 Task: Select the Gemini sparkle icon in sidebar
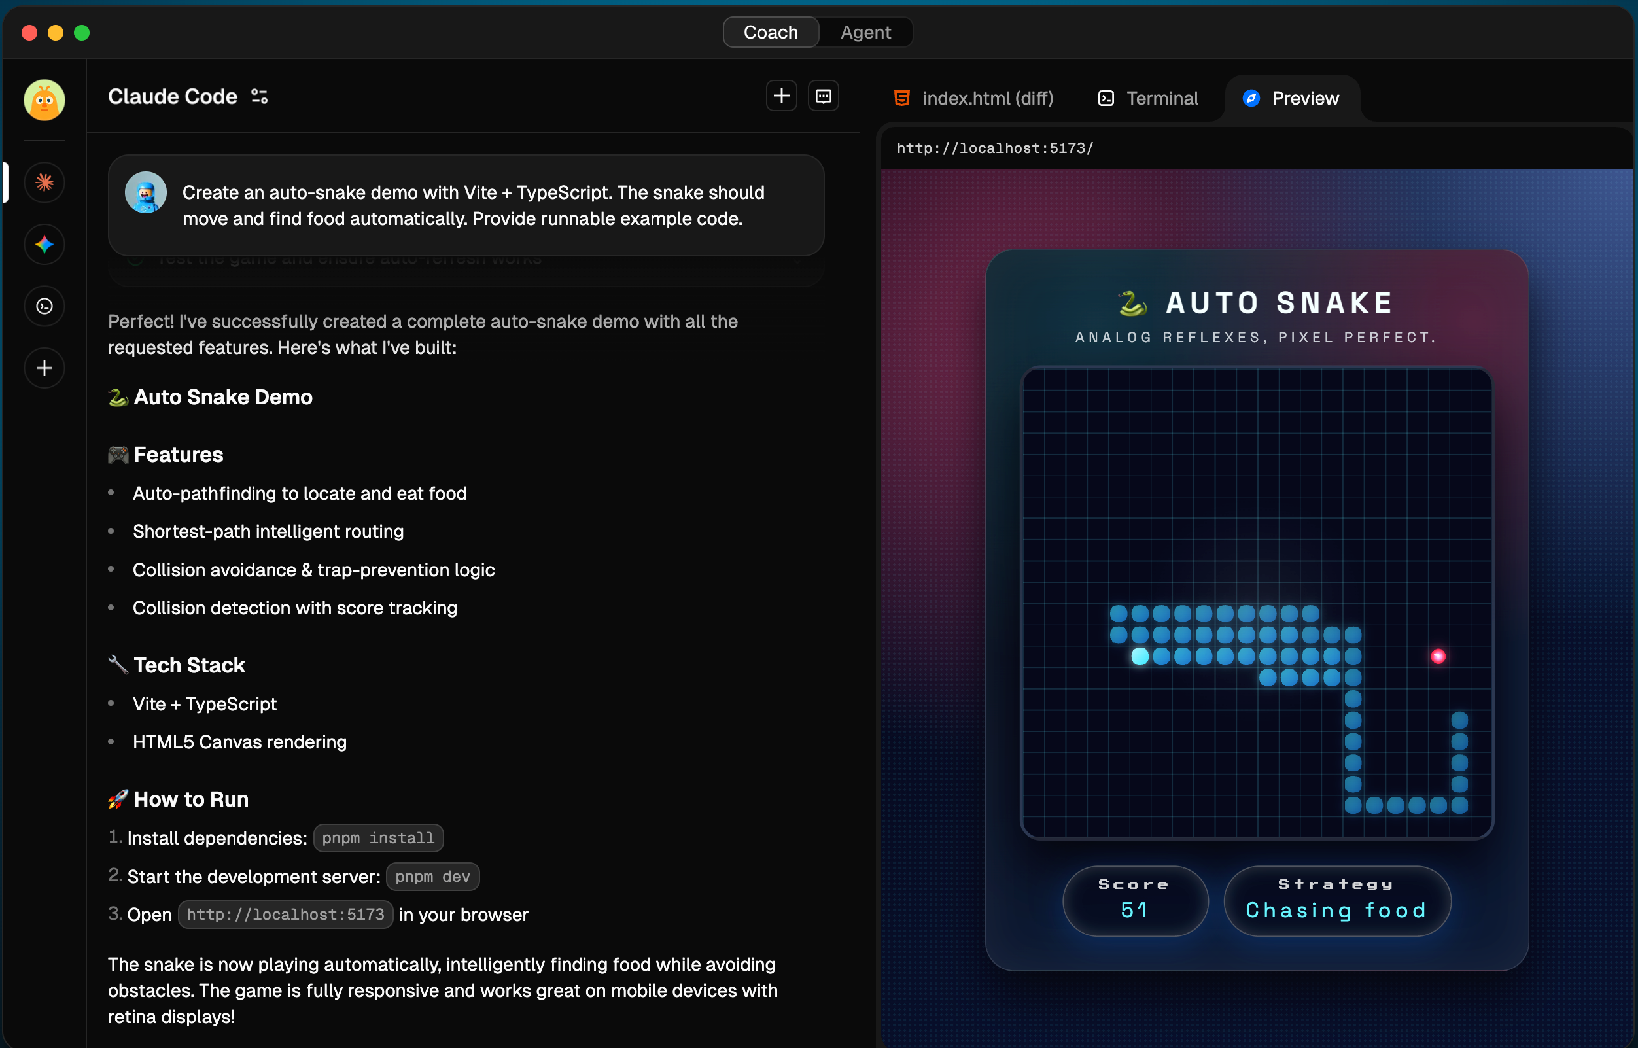[44, 244]
